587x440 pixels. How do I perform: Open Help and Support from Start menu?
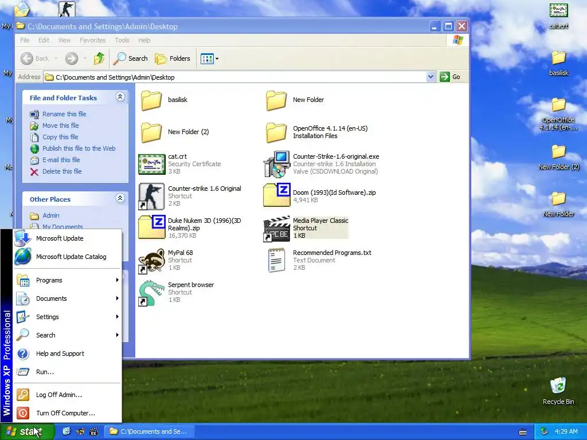point(68,353)
